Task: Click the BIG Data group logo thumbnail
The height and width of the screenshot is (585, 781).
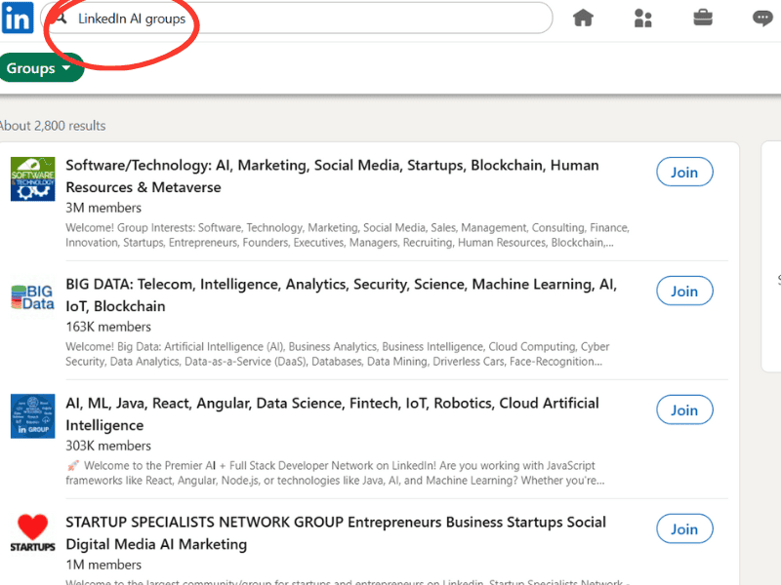Action: tap(33, 297)
